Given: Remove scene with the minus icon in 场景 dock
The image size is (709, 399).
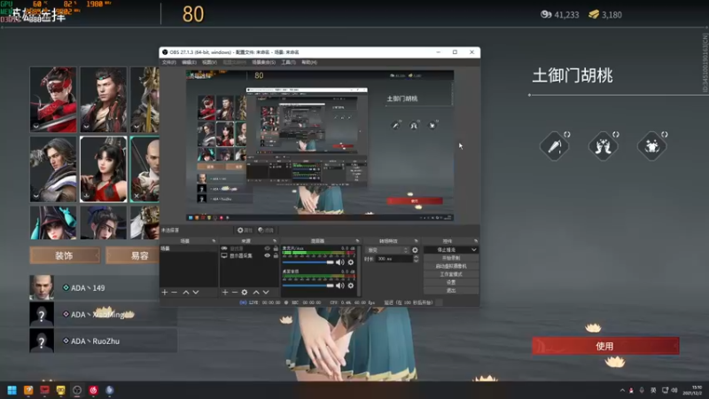Looking at the screenshot, I should click(174, 293).
